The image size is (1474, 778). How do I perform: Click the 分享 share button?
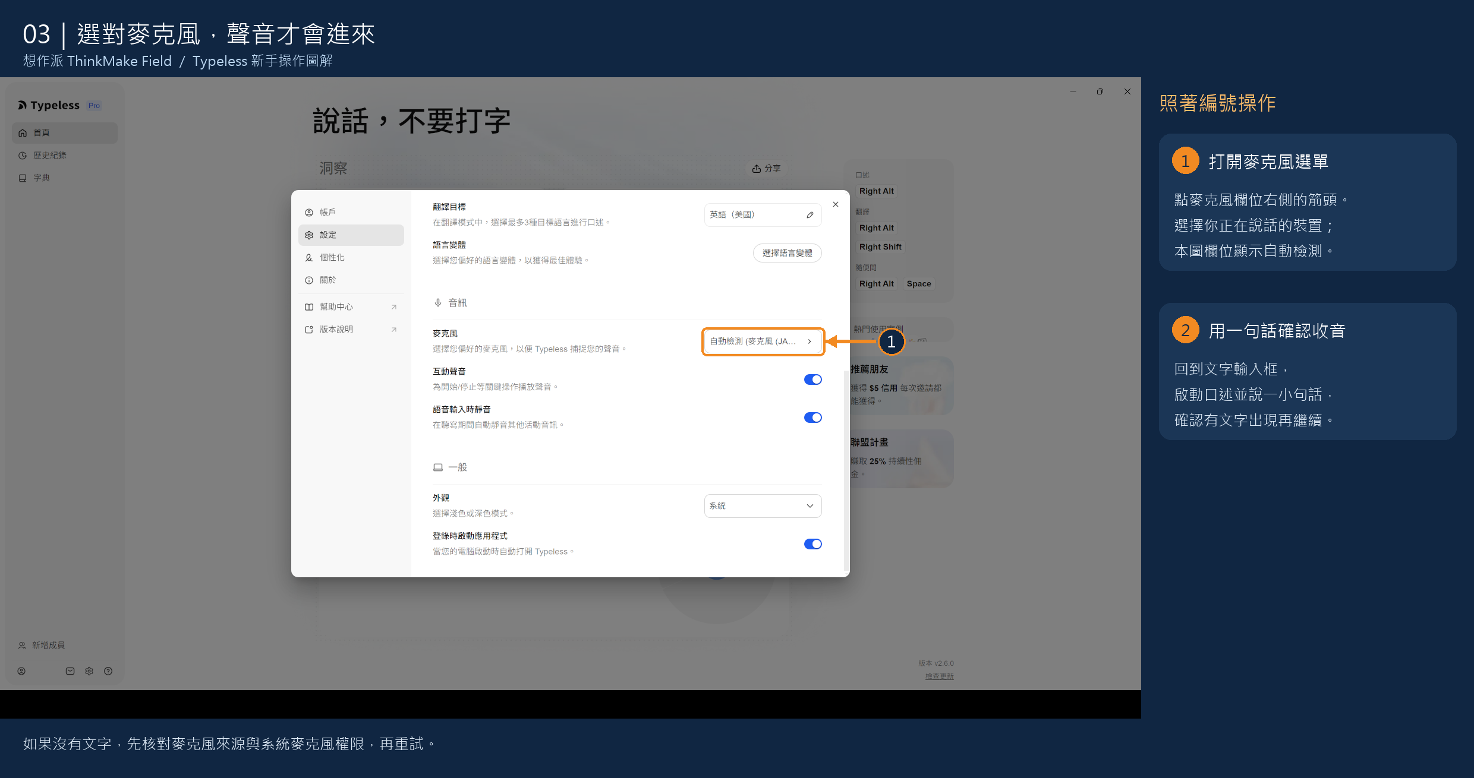pyautogui.click(x=766, y=169)
